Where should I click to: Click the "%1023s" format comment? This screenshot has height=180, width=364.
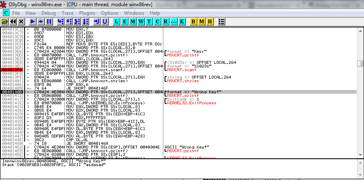point(189,66)
